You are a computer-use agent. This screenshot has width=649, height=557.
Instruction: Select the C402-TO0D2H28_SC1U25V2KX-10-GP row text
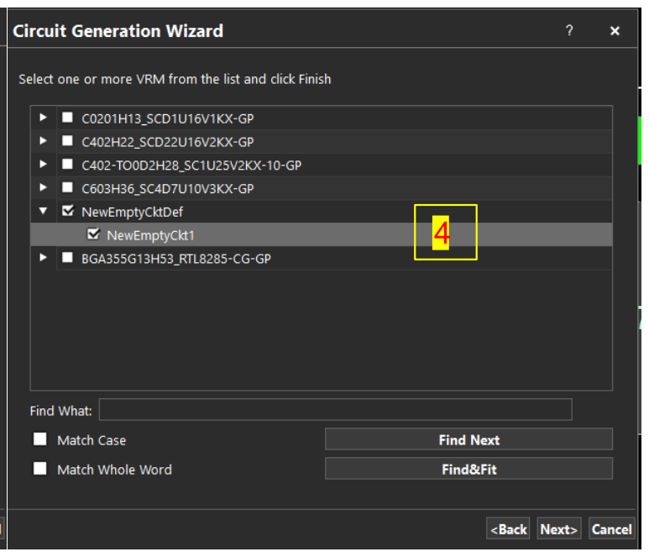[x=191, y=166]
